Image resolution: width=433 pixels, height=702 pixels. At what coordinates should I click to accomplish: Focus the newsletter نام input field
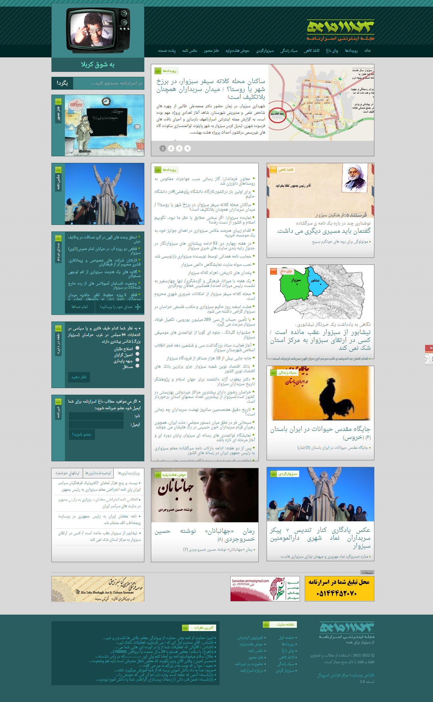click(96, 416)
